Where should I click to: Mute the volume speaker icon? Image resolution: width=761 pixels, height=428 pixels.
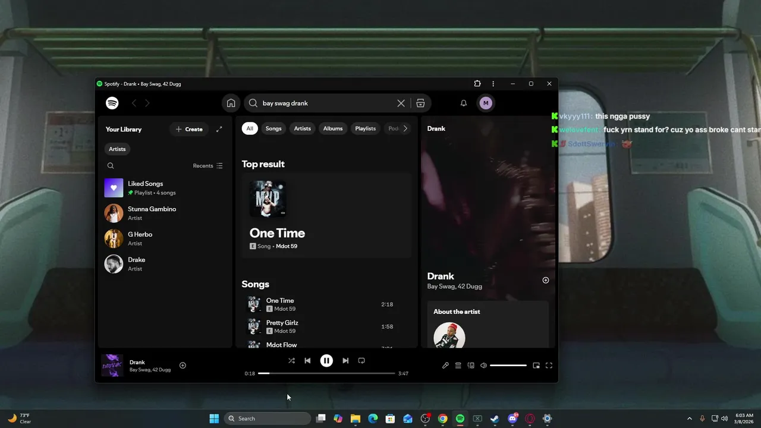(x=483, y=366)
